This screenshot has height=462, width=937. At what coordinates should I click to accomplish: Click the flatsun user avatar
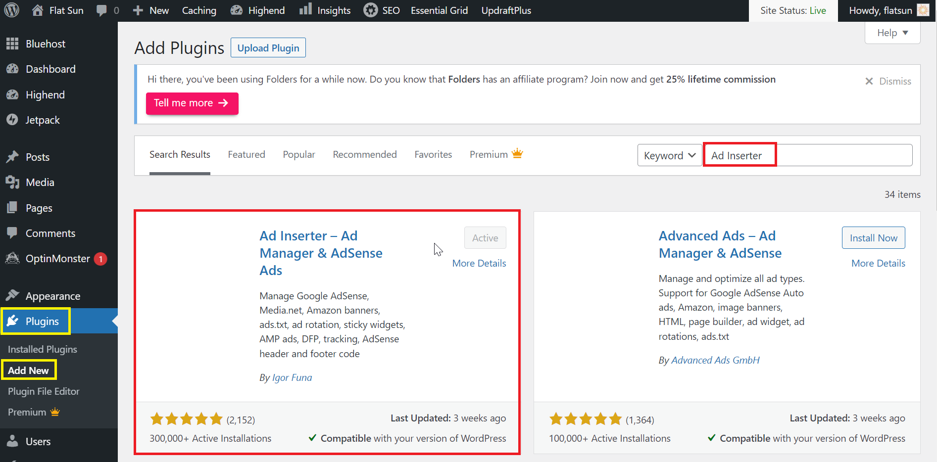coord(923,10)
